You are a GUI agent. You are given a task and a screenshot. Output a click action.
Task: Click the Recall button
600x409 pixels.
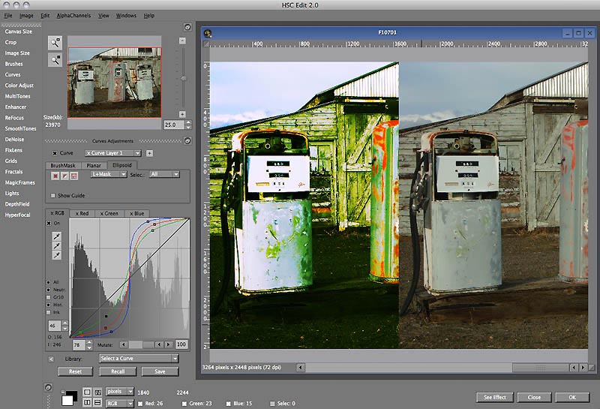(118, 371)
